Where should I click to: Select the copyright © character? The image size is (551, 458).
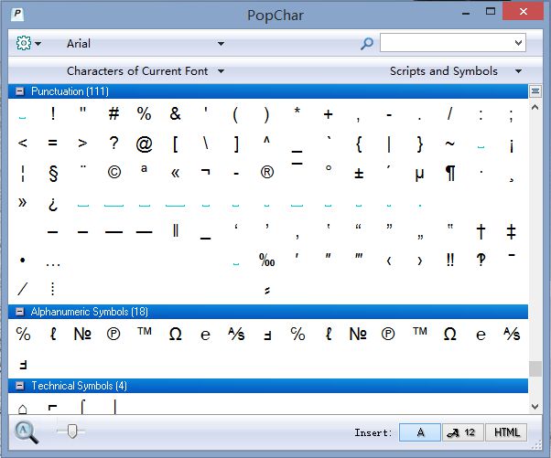[113, 172]
